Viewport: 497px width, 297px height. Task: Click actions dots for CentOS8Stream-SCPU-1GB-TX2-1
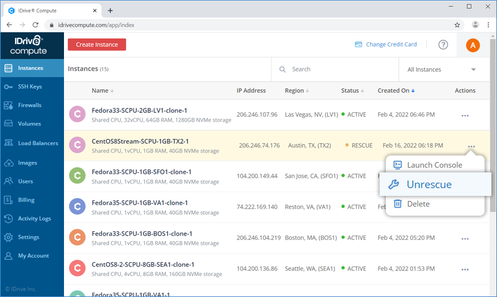(x=472, y=146)
